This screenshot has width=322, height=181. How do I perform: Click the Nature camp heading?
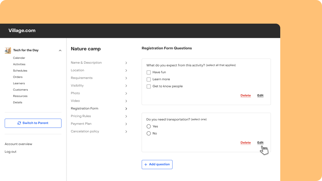pos(86,49)
